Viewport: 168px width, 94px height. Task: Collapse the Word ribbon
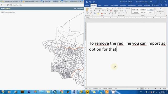click(166, 16)
